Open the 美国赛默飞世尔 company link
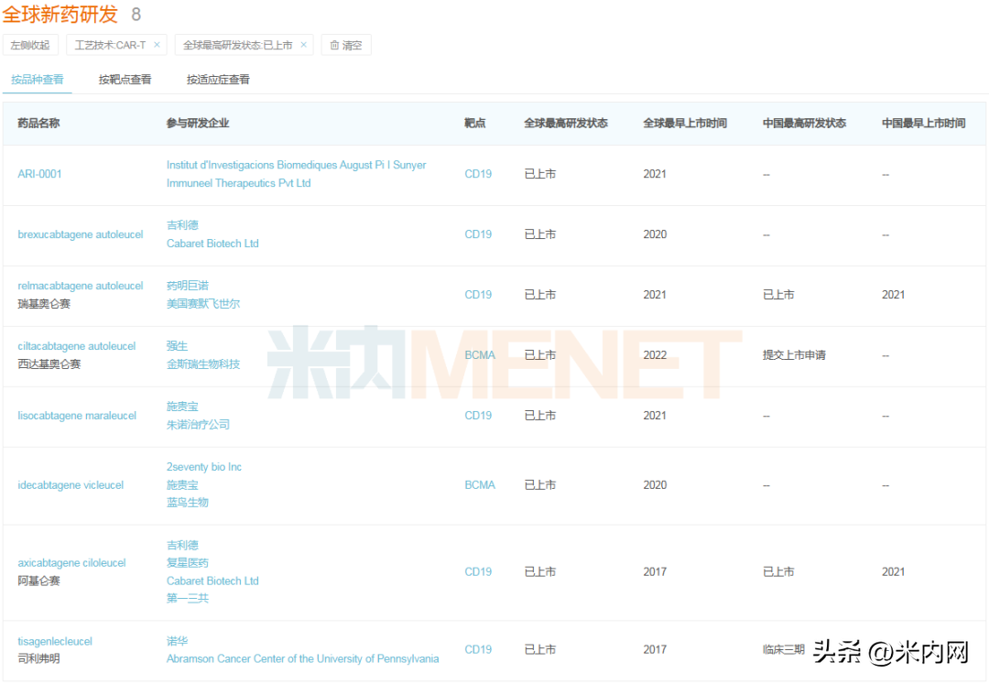Screen dimensions: 989x684 (x=203, y=304)
